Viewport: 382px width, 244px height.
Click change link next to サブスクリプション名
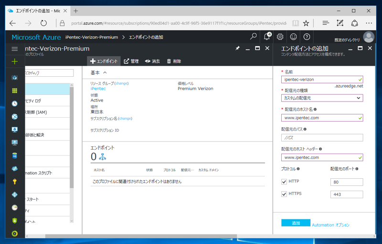pyautogui.click(x=125, y=118)
